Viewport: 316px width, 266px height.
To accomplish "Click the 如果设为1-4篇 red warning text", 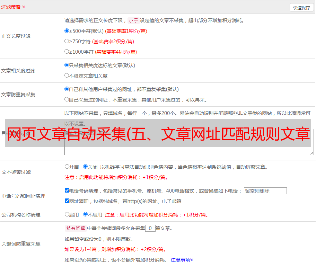I will [116, 249].
